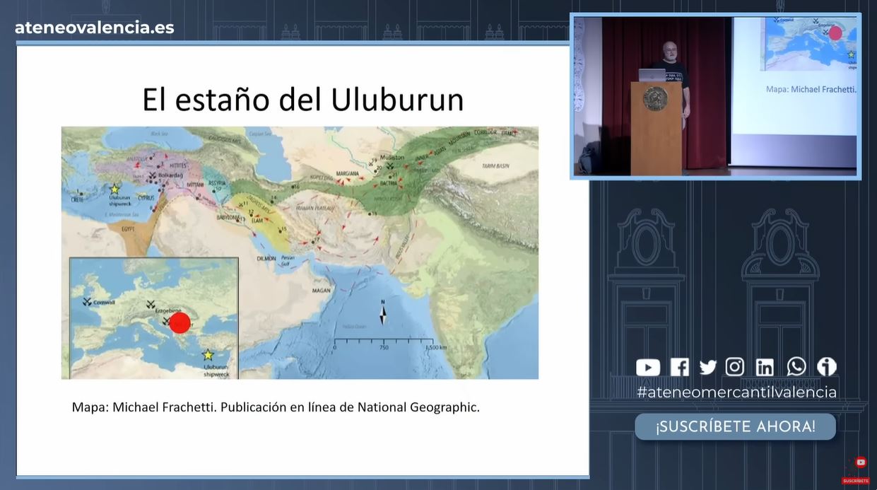Click the map scale bar
This screenshot has height=490, width=877.
pos(382,342)
